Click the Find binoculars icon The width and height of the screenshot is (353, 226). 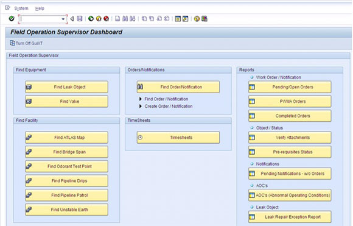coord(125,19)
